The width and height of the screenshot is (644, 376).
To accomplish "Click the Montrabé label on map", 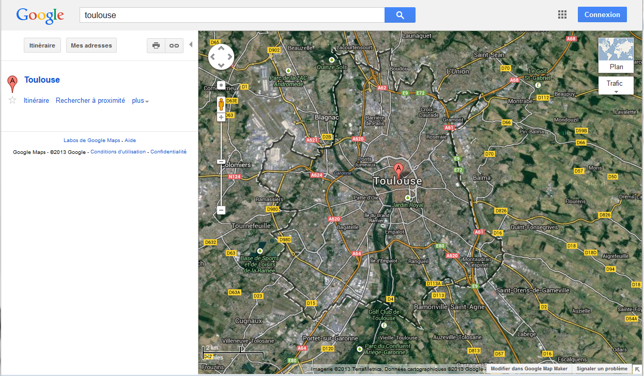I will [x=520, y=101].
